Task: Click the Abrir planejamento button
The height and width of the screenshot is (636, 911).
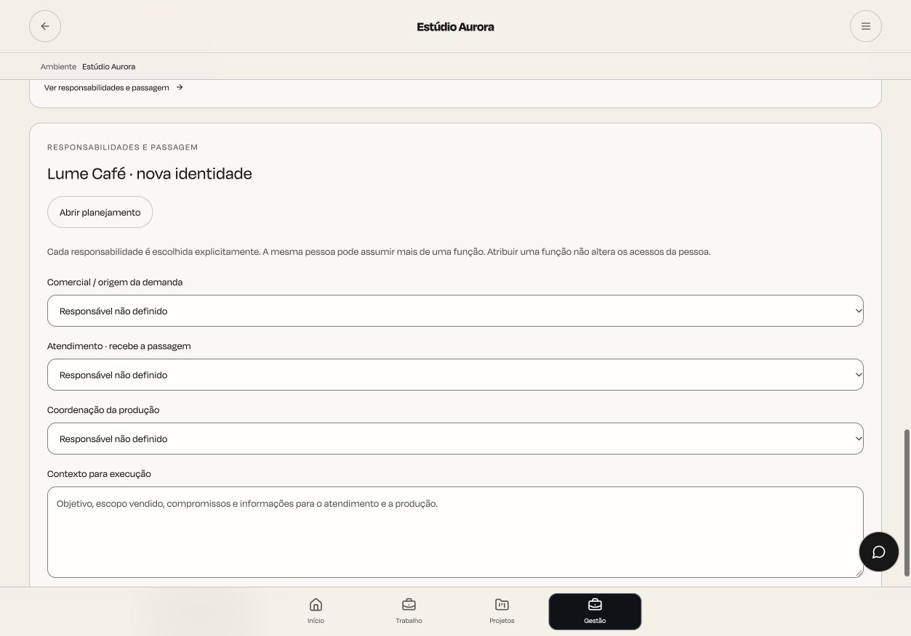Action: click(x=100, y=212)
